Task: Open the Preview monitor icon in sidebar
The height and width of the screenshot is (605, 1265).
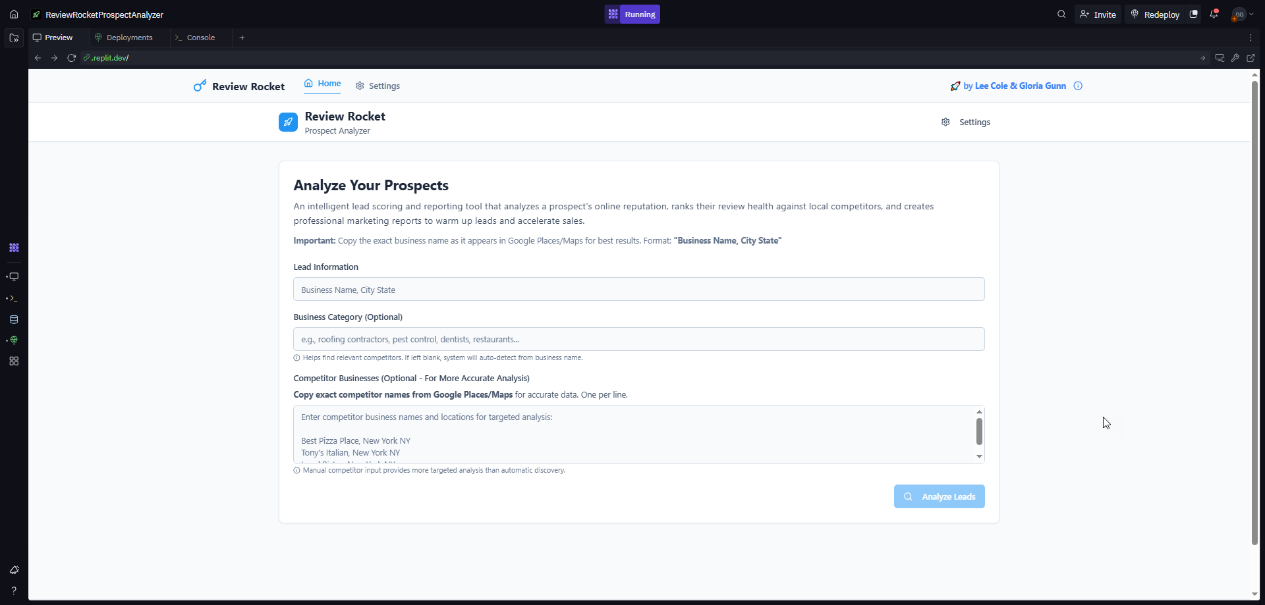Action: pos(14,276)
